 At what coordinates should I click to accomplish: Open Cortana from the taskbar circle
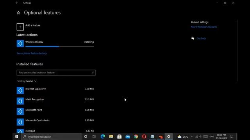pyautogui.click(x=86, y=136)
